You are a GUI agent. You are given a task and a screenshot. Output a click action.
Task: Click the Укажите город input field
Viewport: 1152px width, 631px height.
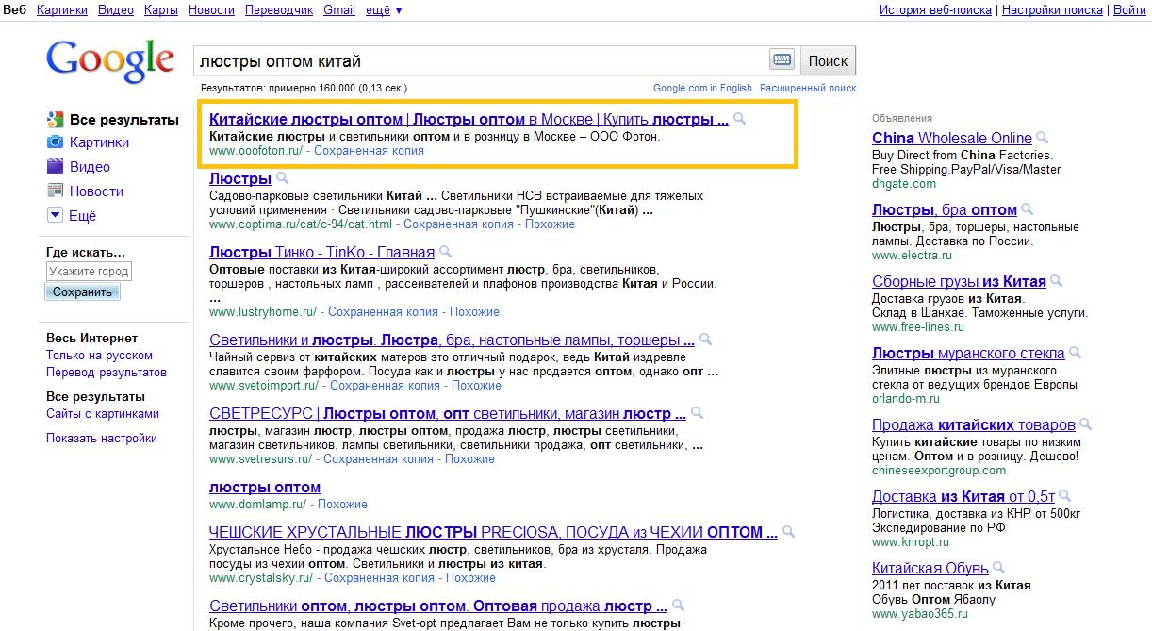(89, 272)
